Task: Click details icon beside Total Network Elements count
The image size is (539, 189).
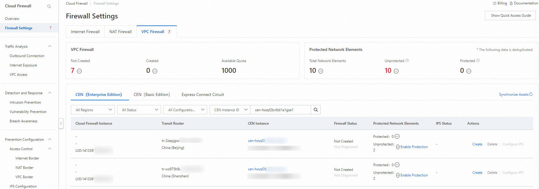Action: click(x=321, y=71)
